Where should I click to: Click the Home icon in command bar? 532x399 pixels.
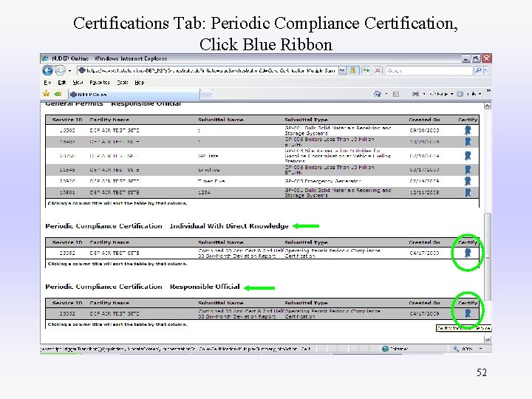(378, 94)
